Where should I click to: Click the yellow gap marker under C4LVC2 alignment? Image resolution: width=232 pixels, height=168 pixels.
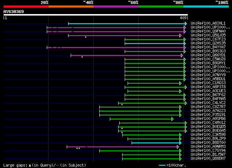(x=122, y=104)
